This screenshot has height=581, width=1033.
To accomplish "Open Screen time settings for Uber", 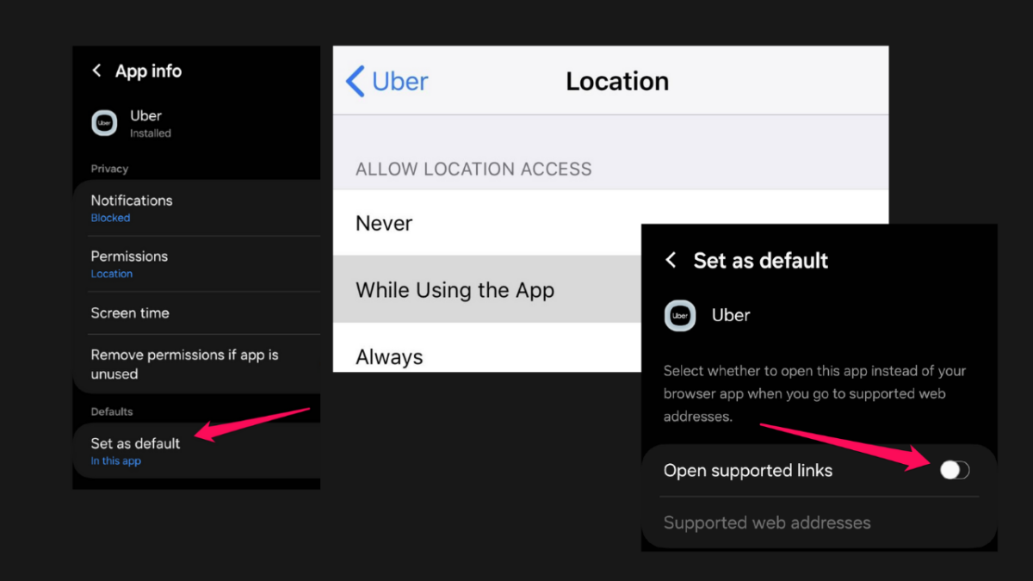I will coord(130,312).
